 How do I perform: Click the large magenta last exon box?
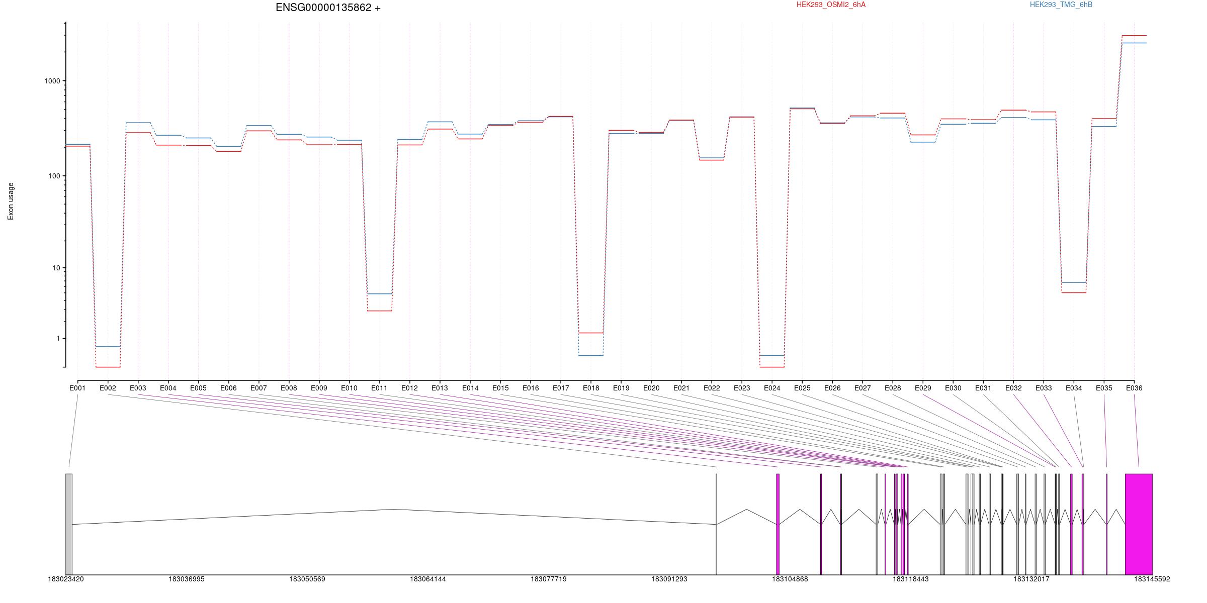point(1139,524)
